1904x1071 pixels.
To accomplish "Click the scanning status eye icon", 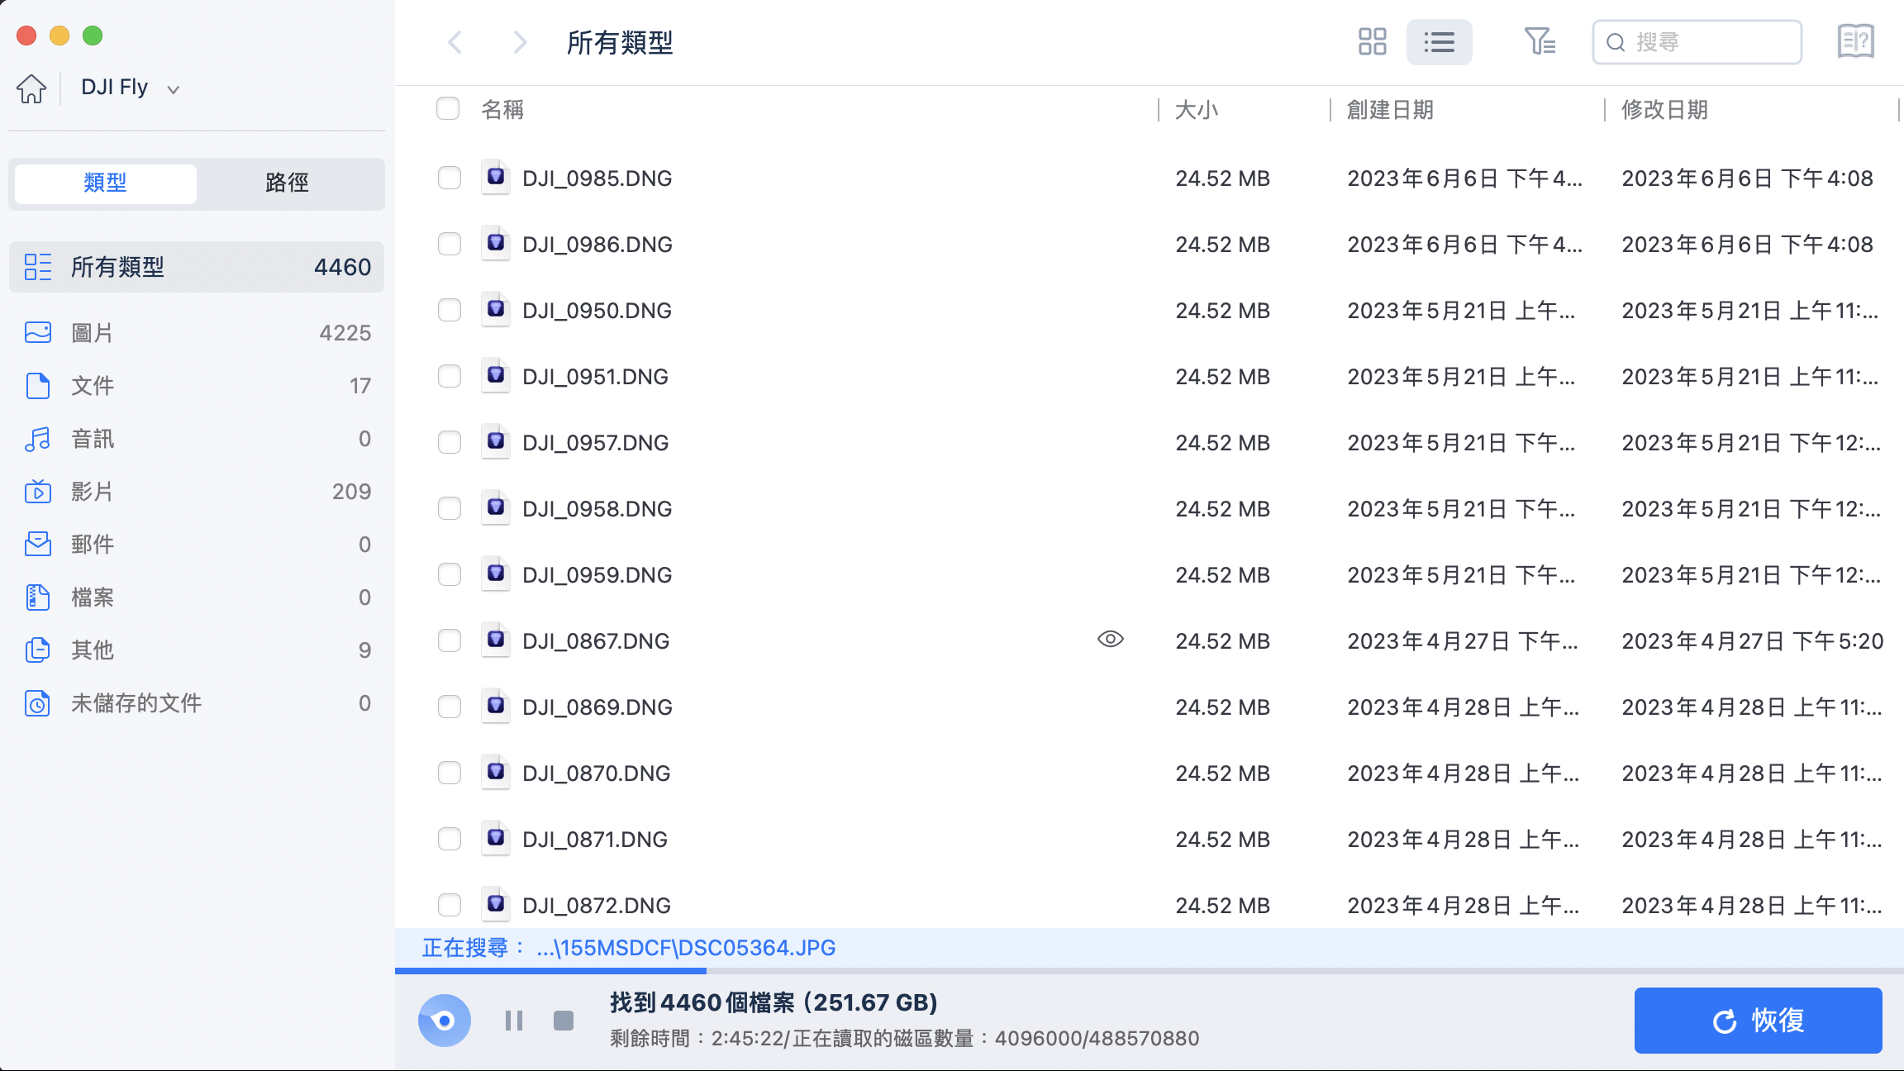I will (445, 1021).
